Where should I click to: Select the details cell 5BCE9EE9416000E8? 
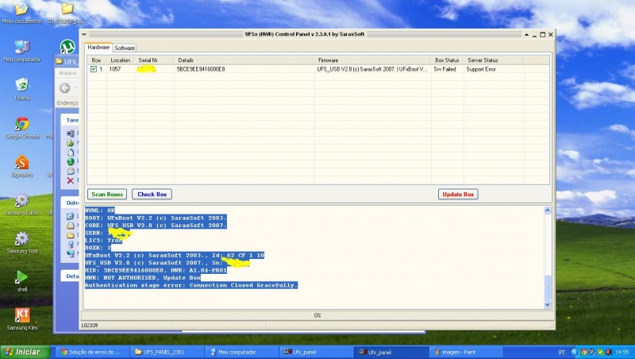coord(201,69)
